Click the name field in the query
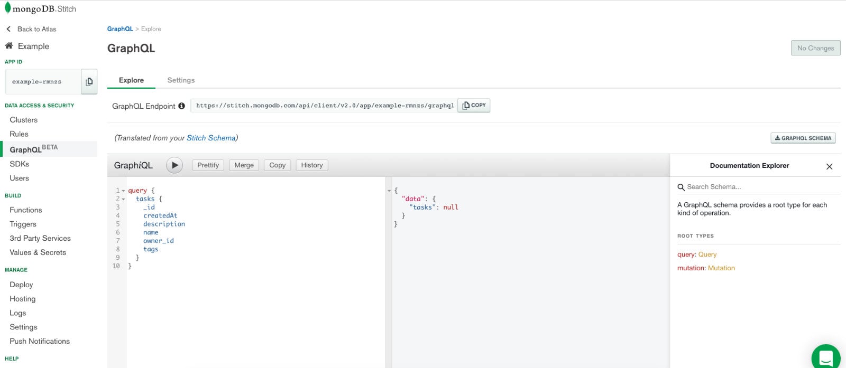This screenshot has height=368, width=846. click(151, 233)
